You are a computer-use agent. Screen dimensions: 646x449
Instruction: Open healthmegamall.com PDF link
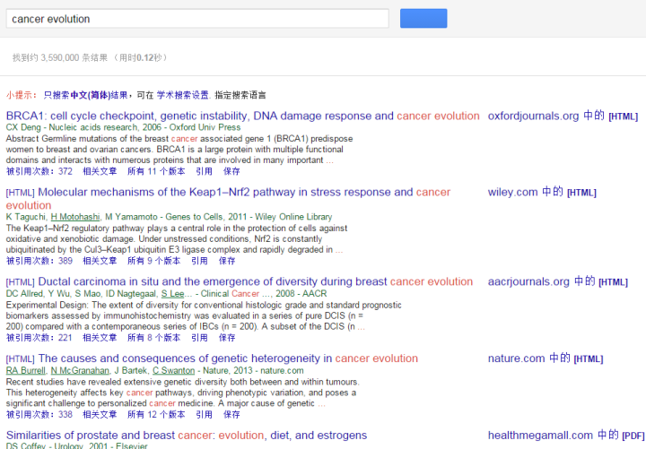(x=566, y=436)
